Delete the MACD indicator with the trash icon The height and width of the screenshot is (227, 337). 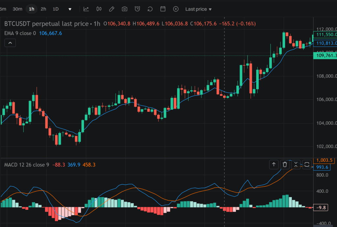tap(284, 164)
